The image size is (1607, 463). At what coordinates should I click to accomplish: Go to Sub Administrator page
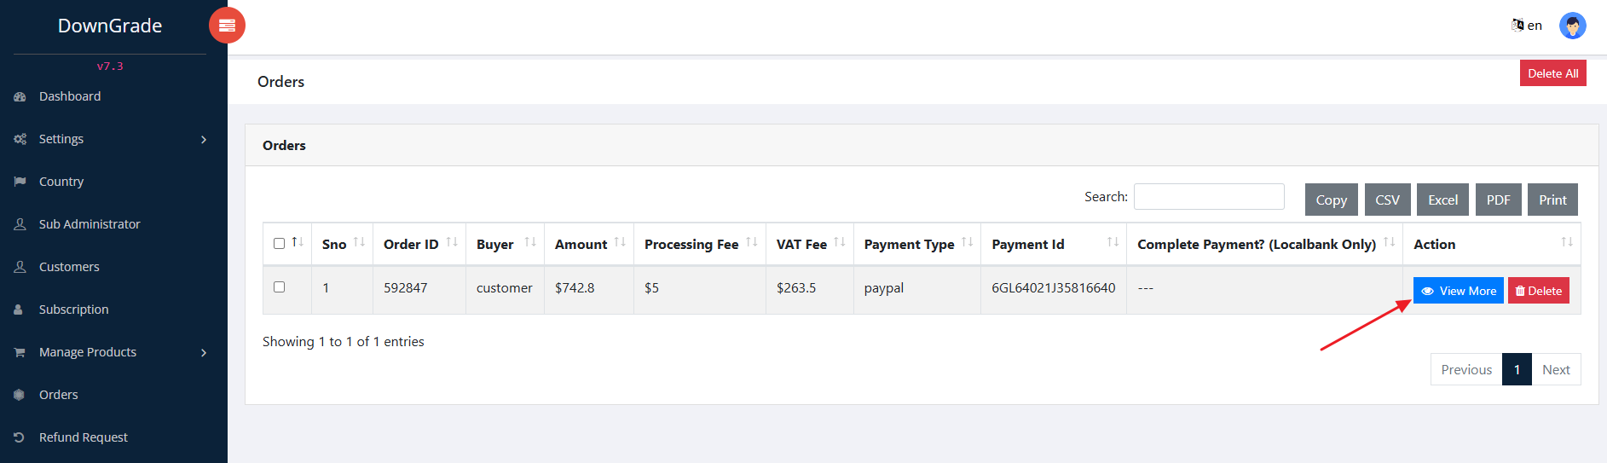coord(90,224)
